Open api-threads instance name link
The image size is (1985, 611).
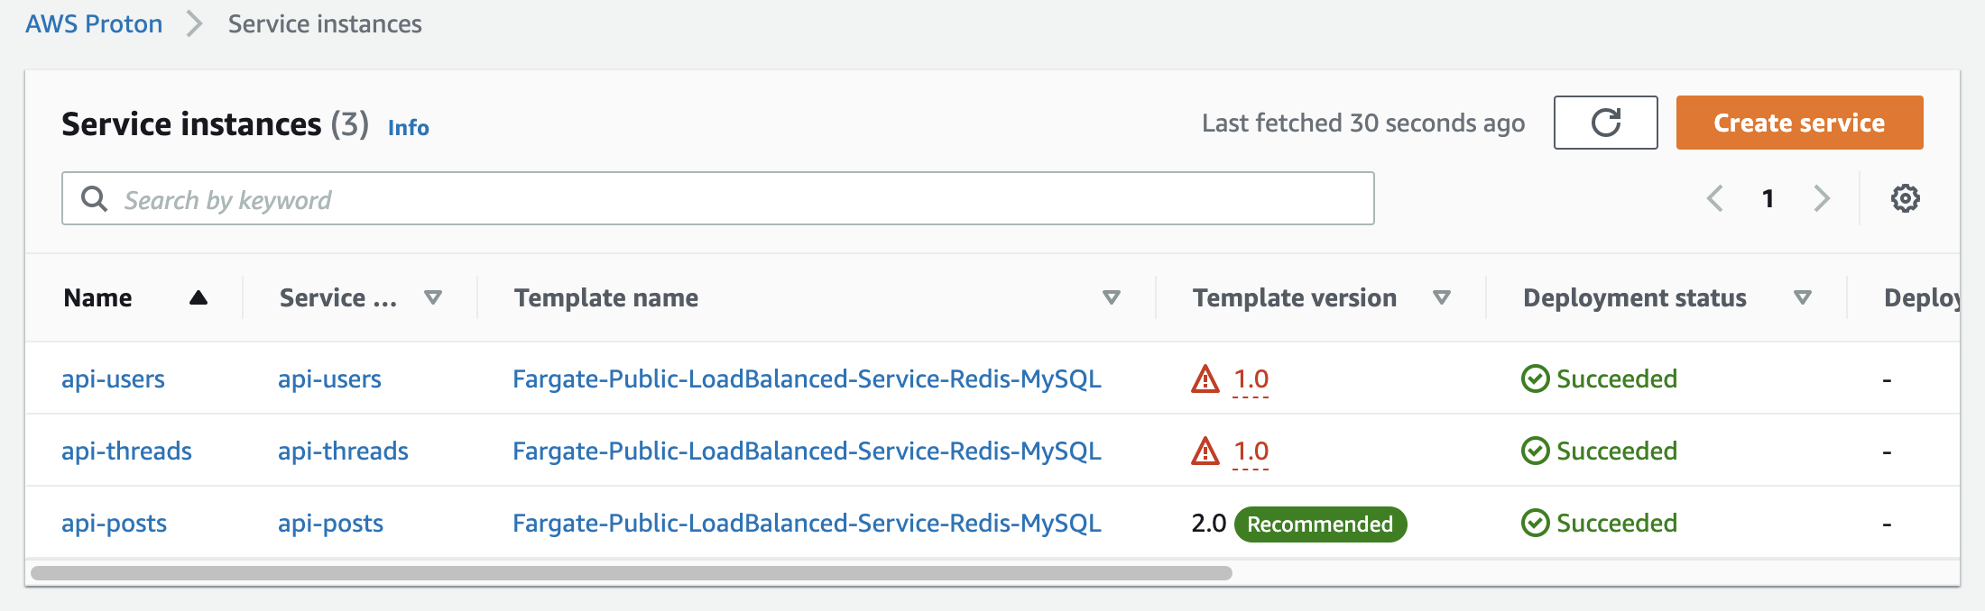coord(126,451)
